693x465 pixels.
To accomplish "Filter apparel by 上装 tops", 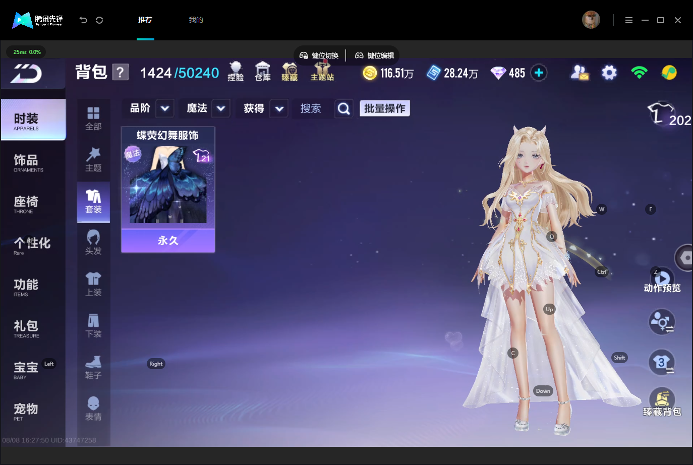I will (93, 284).
